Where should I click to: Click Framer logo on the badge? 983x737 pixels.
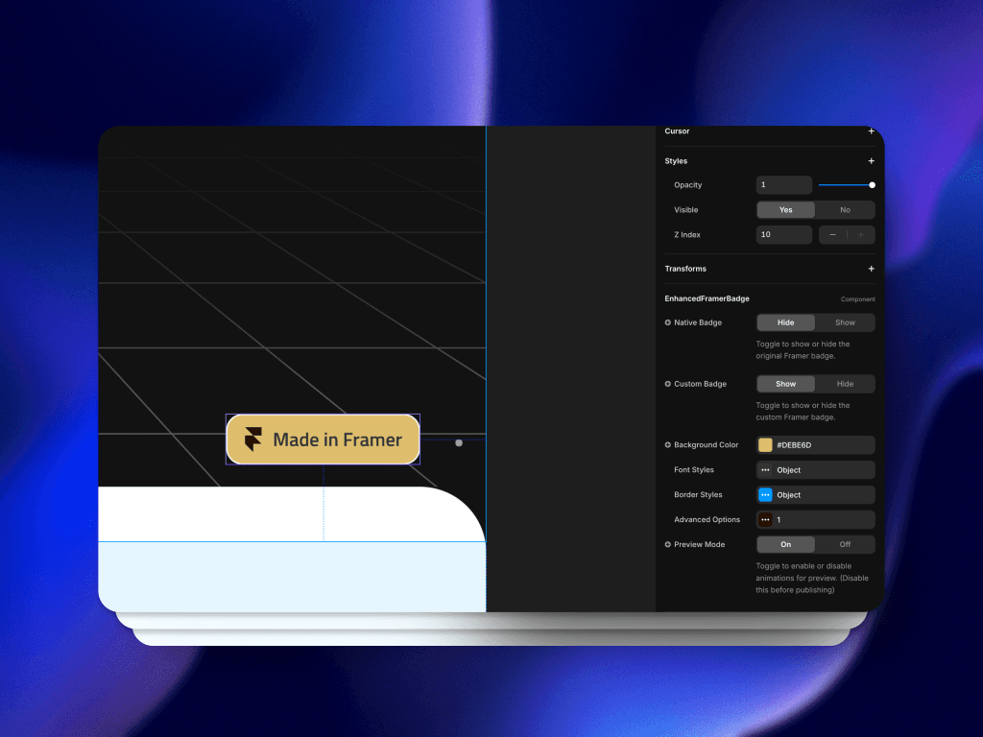click(x=253, y=440)
